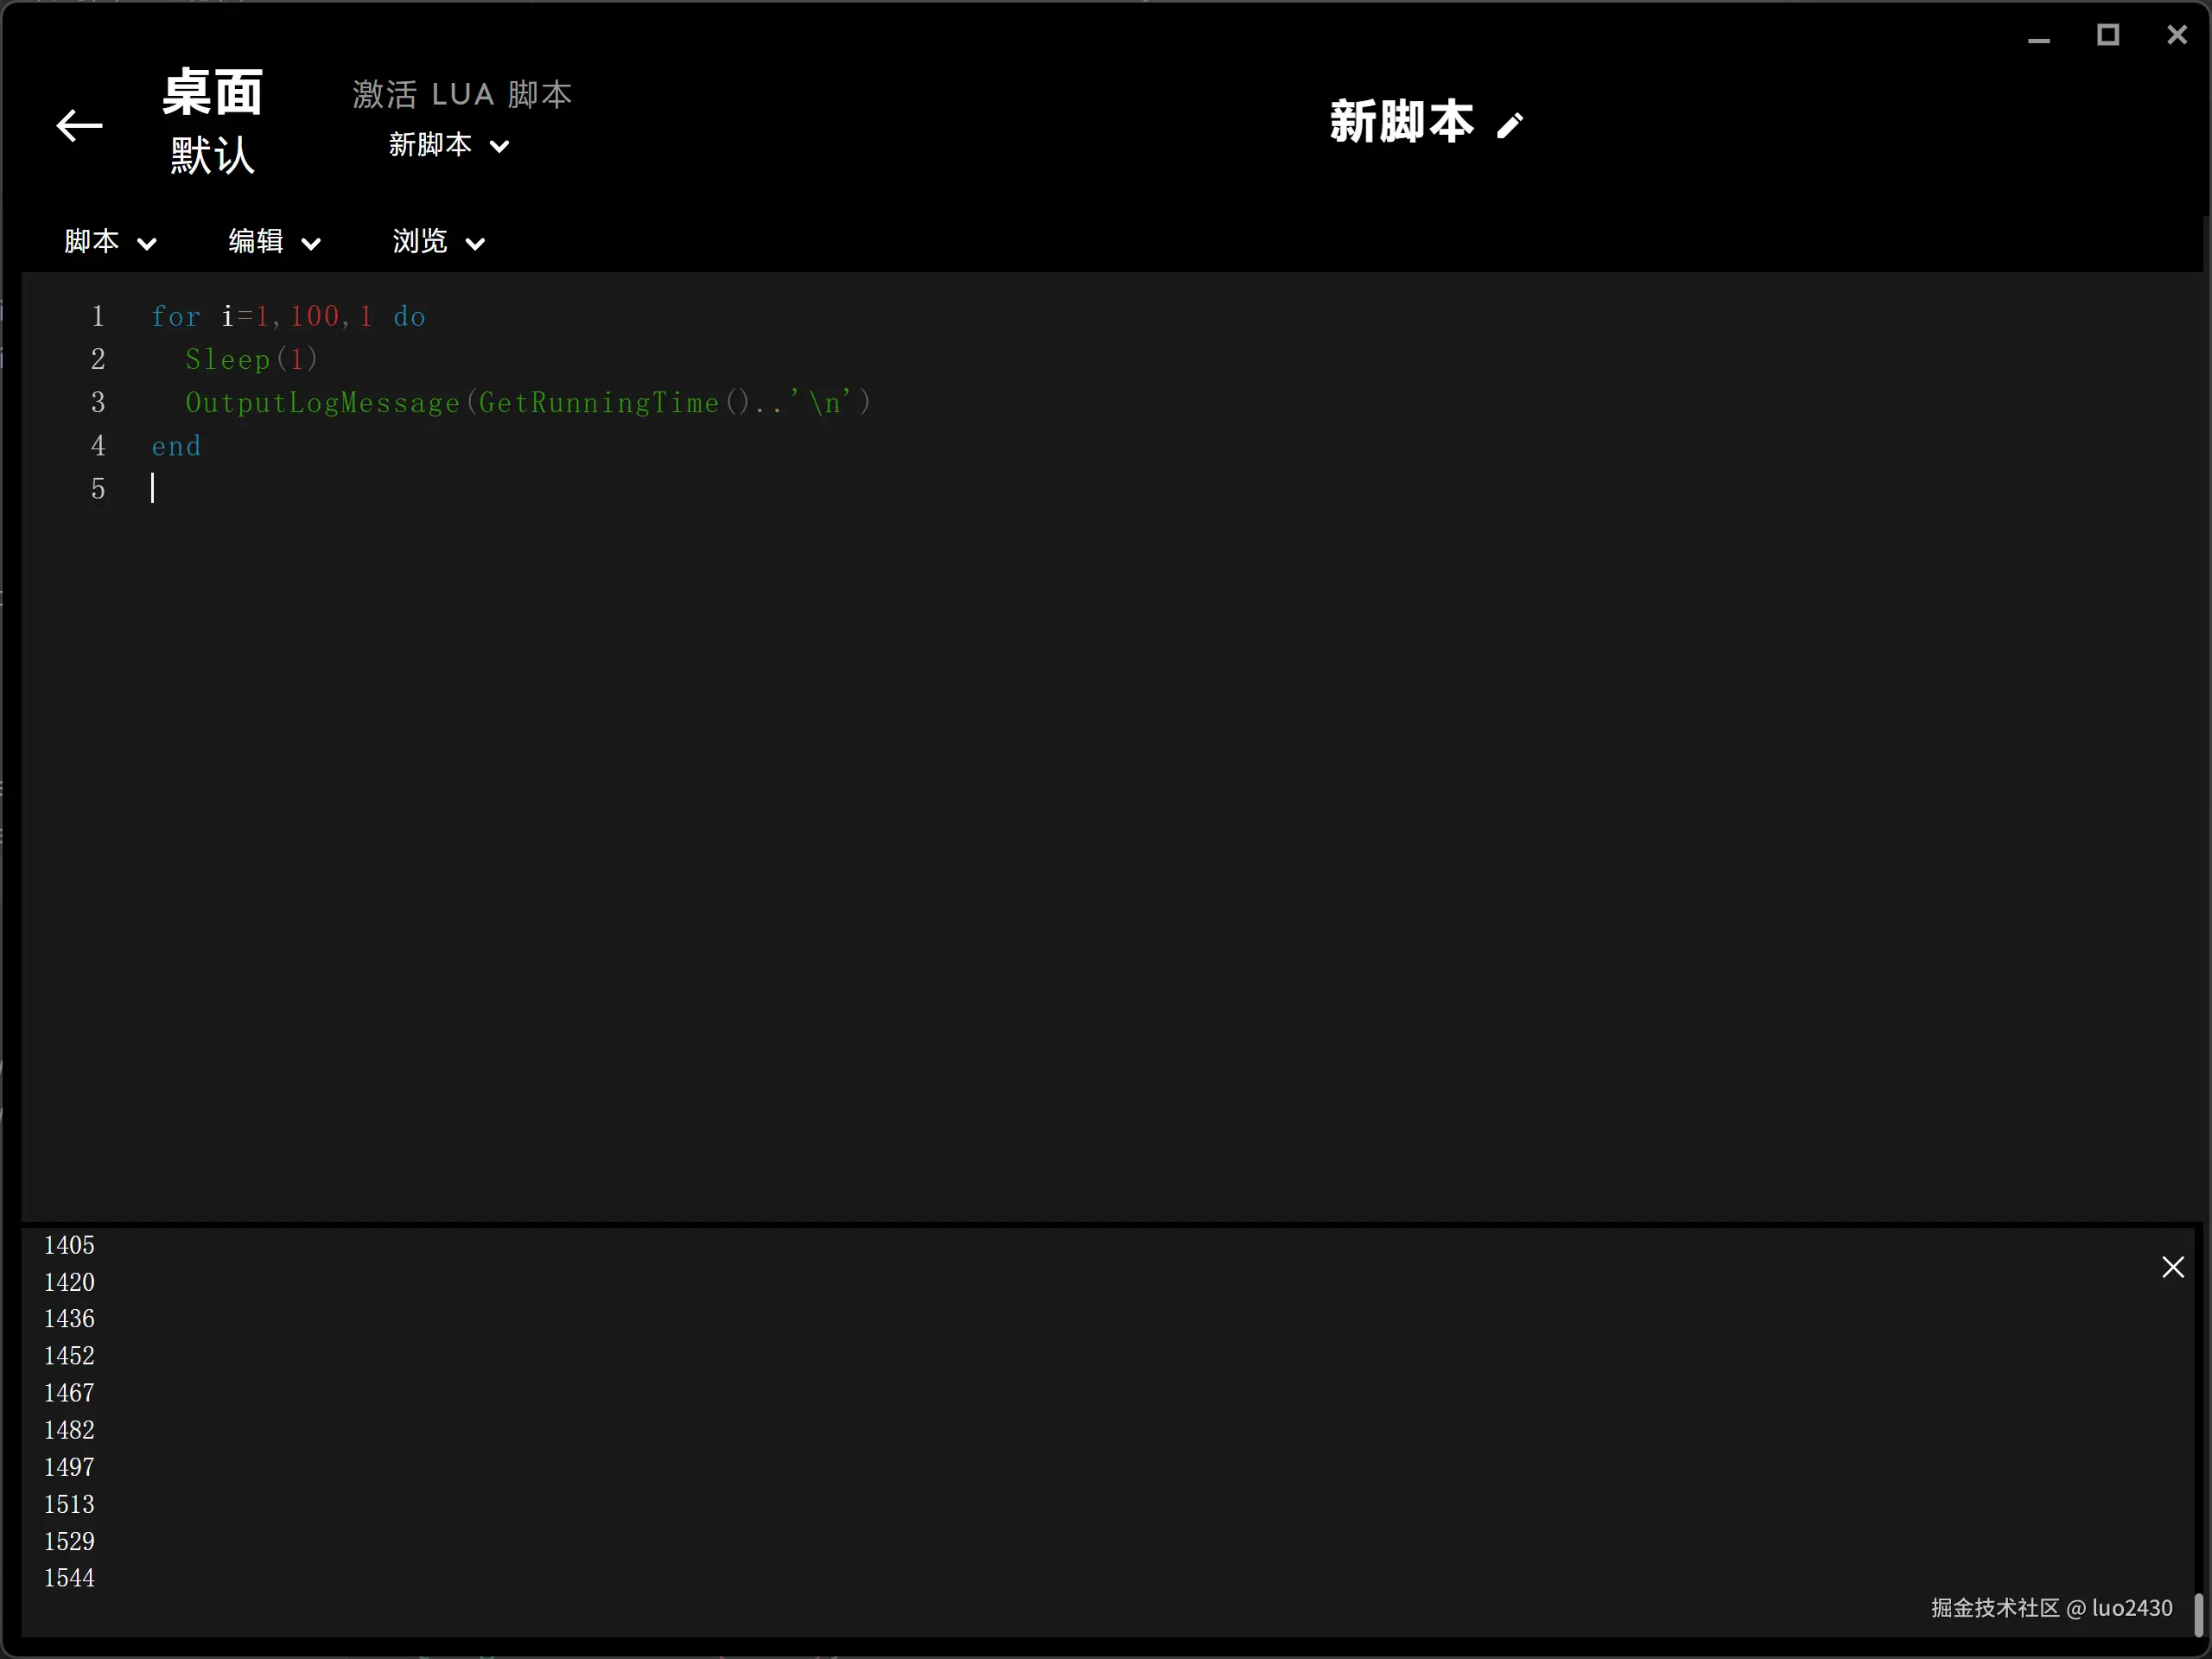This screenshot has height=1659, width=2212.
Task: Click the 新脚本 script title
Action: [x=1401, y=123]
